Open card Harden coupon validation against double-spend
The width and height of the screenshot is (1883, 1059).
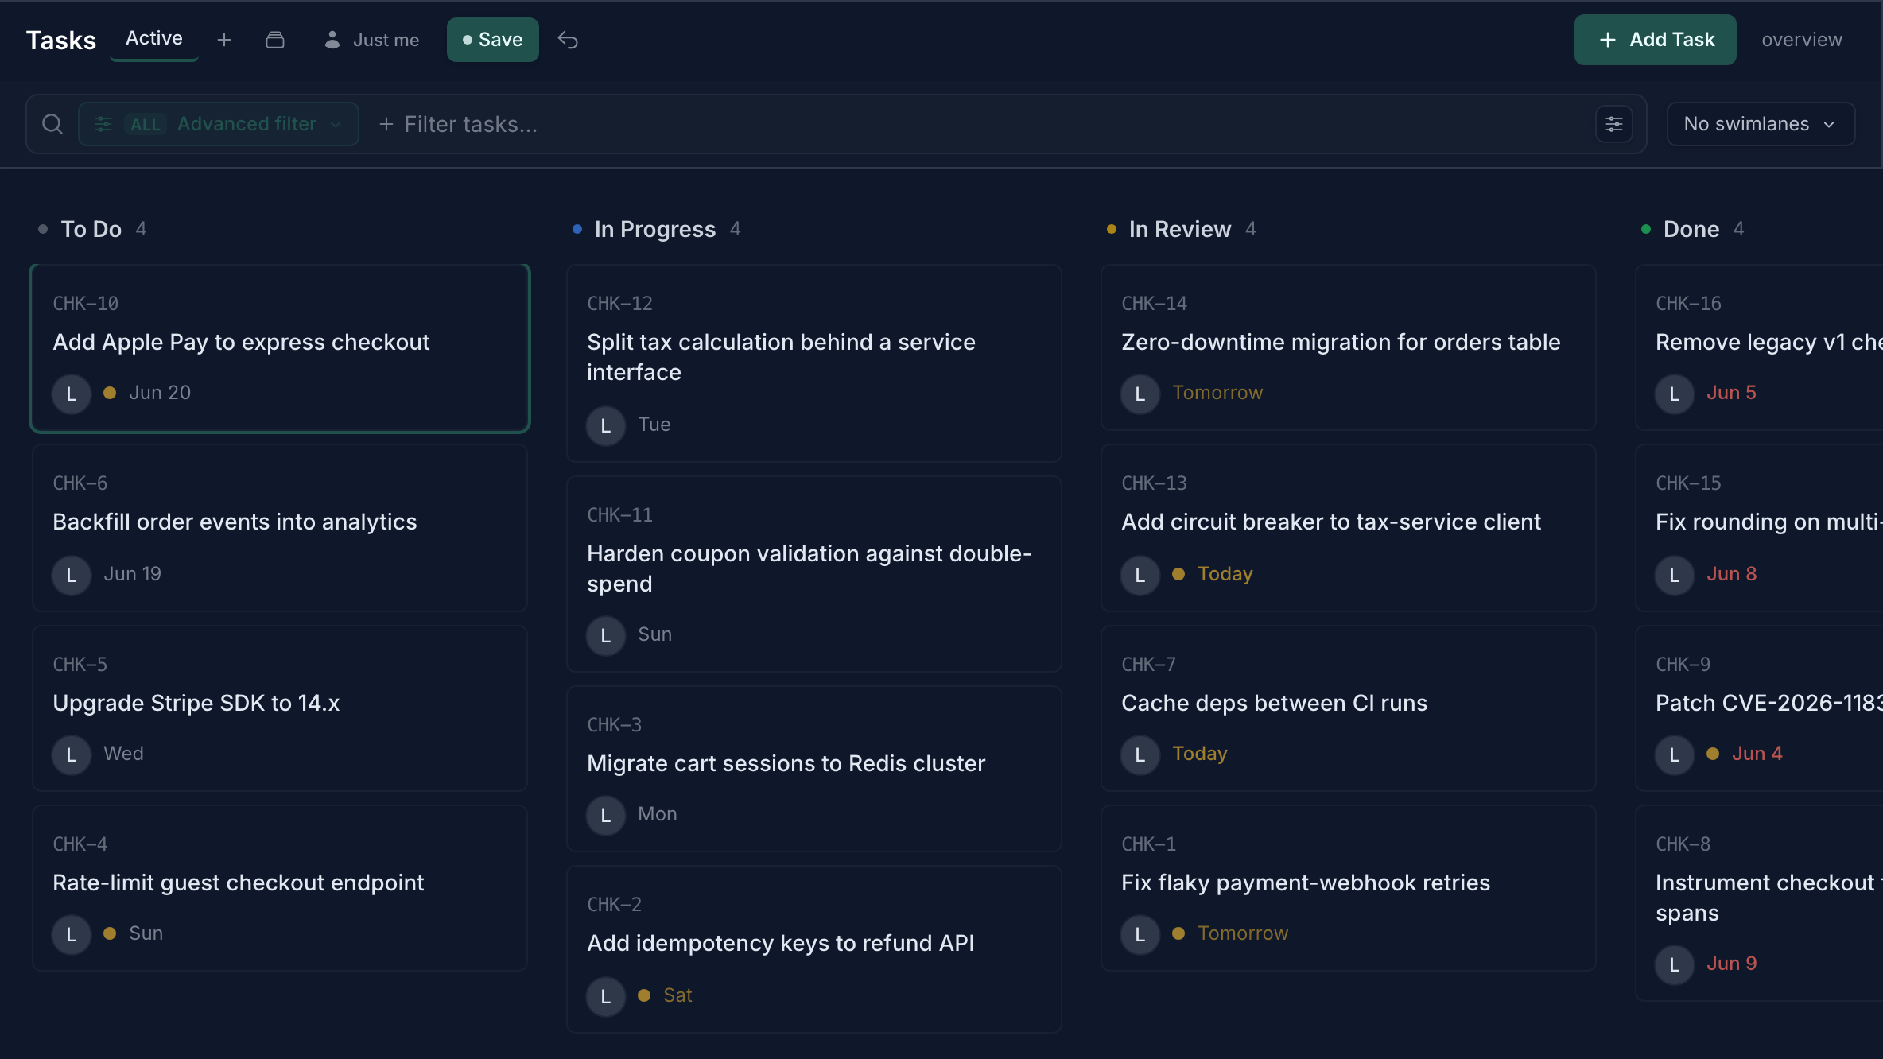pos(814,574)
